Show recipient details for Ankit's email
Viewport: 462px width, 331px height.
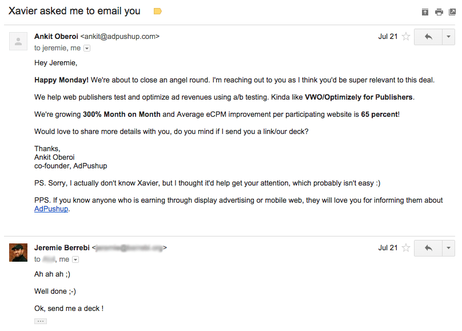87,49
